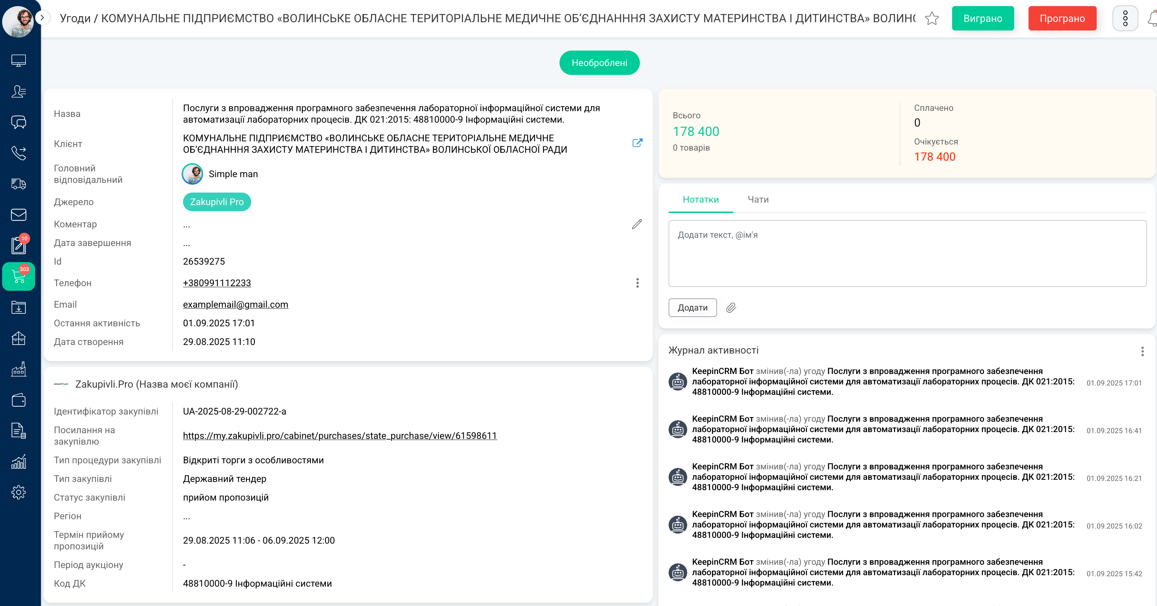Viewport: 1157px width, 606px height.
Task: Open the zakupivli.pro purchase link
Action: pyautogui.click(x=339, y=435)
